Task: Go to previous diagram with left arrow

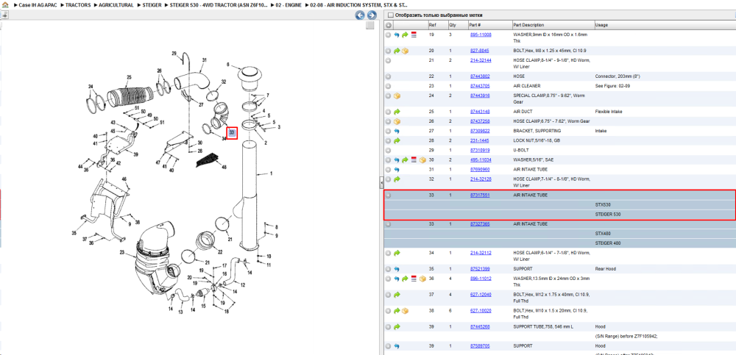Action: click(360, 15)
